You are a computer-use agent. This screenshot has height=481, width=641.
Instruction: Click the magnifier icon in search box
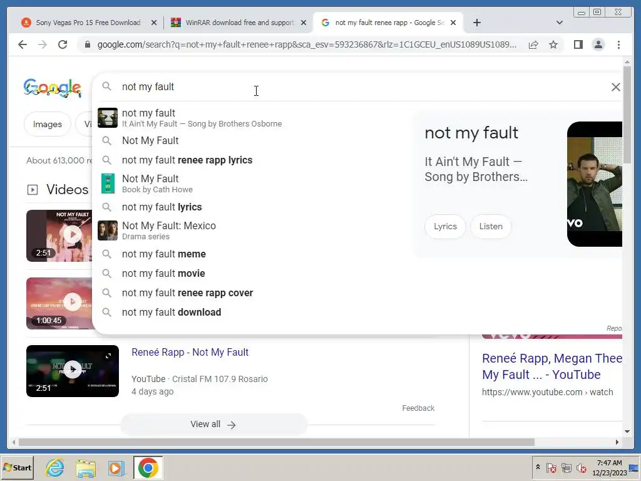106,86
